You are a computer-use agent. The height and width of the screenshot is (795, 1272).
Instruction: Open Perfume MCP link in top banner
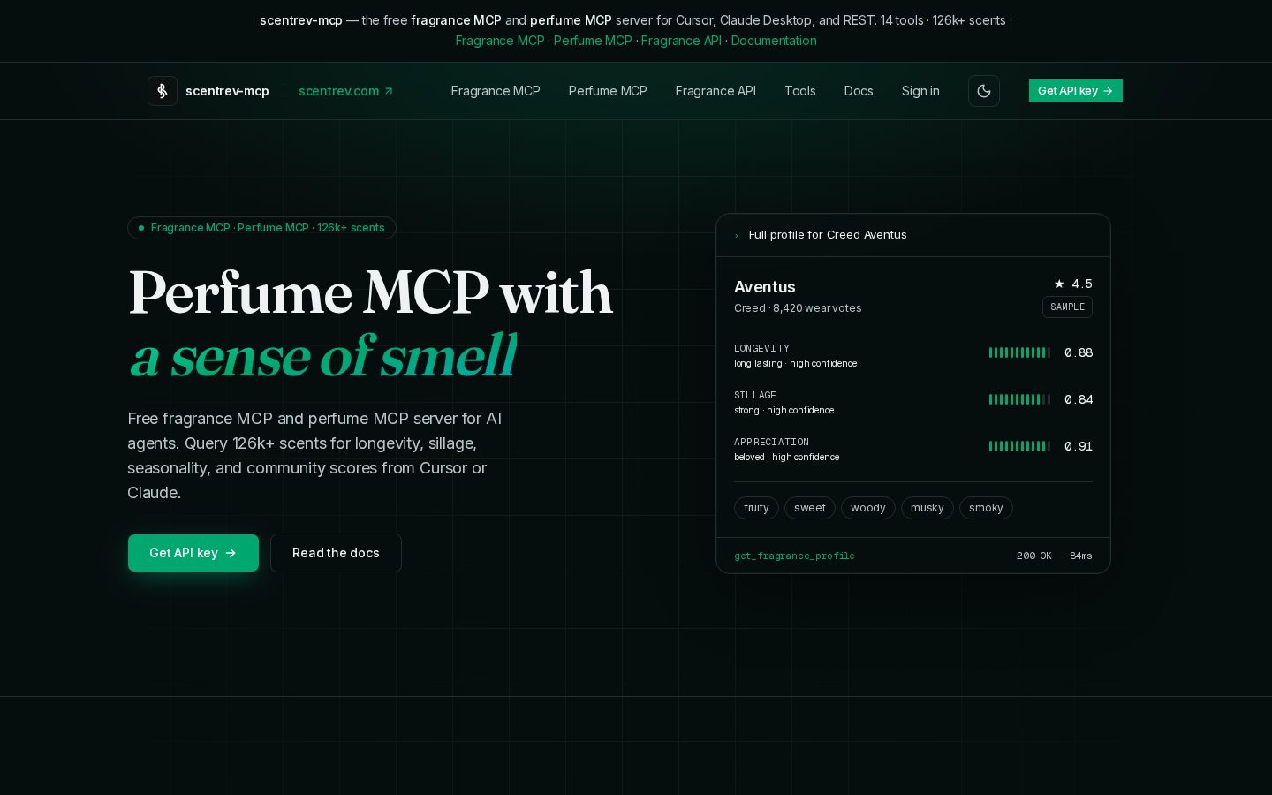point(593,41)
